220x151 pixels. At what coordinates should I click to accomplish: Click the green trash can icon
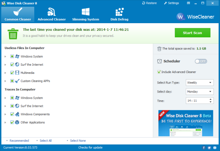pyautogui.click(x=13, y=34)
